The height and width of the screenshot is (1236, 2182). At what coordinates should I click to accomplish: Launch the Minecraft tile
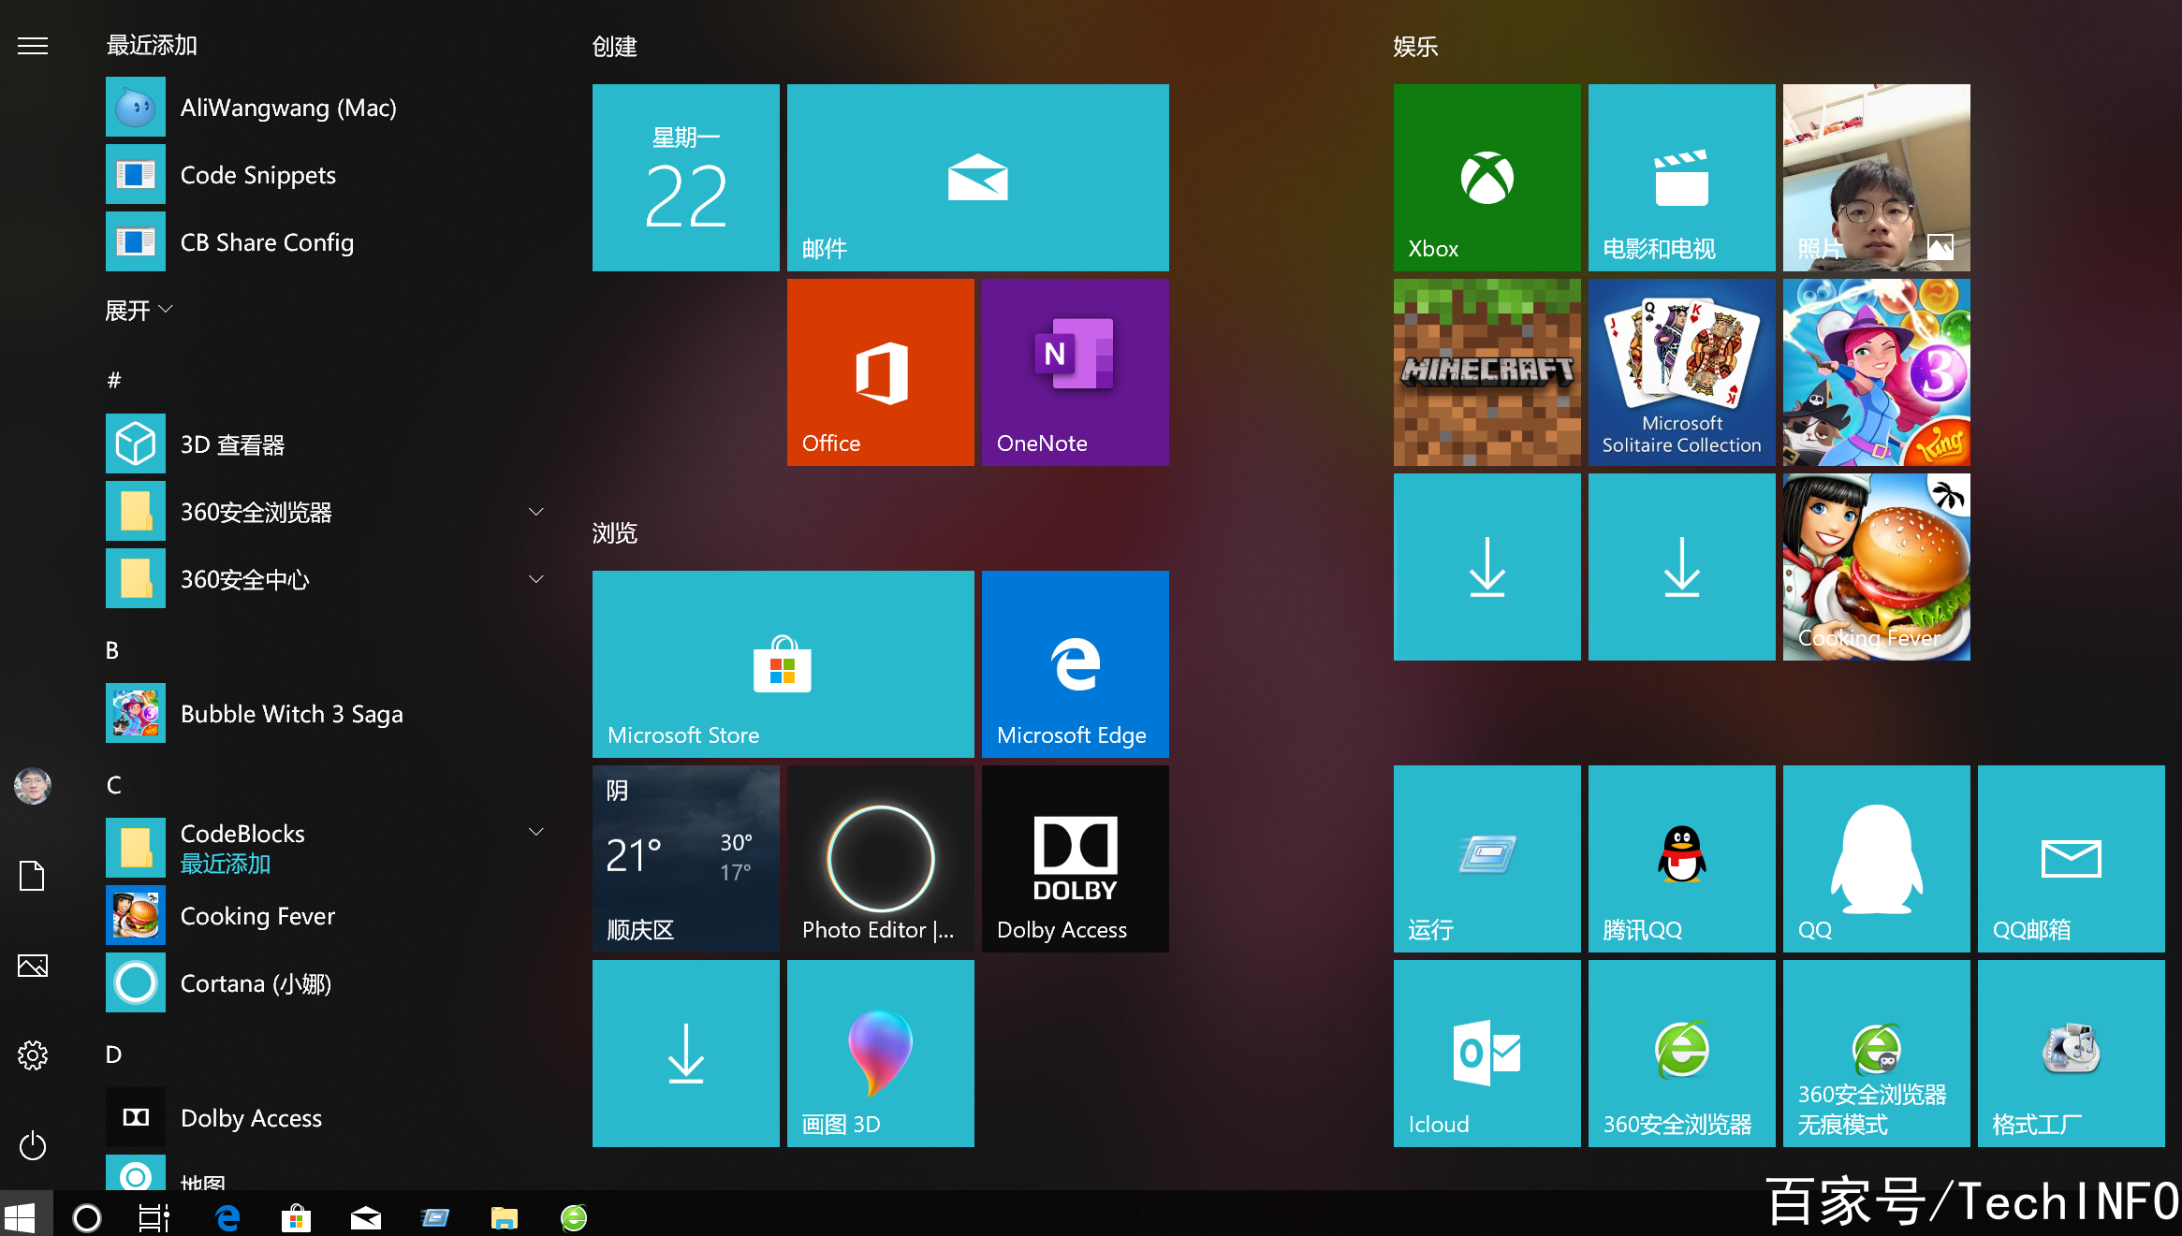(1486, 372)
